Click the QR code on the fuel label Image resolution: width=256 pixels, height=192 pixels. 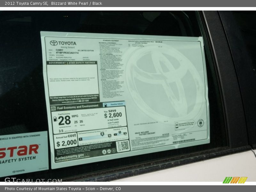(x=124, y=146)
